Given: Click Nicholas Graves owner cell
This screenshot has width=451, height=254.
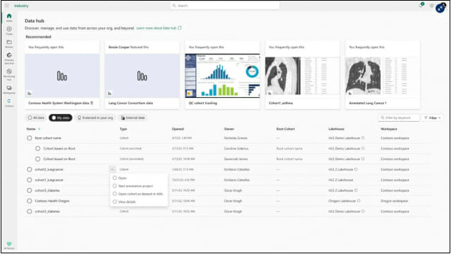Looking at the screenshot, I should pos(235,138).
